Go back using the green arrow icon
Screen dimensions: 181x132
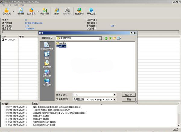(x=106, y=38)
